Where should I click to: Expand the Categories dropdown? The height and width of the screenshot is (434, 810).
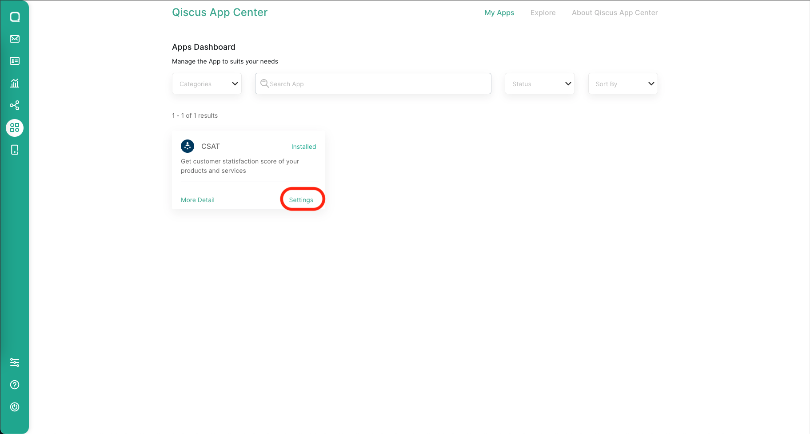click(x=207, y=84)
